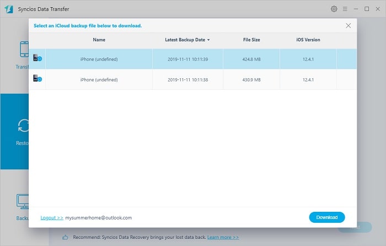Image resolution: width=386 pixels, height=246 pixels.
Task: Select the Backup monitor icon in sidebar
Action: tap(24, 202)
